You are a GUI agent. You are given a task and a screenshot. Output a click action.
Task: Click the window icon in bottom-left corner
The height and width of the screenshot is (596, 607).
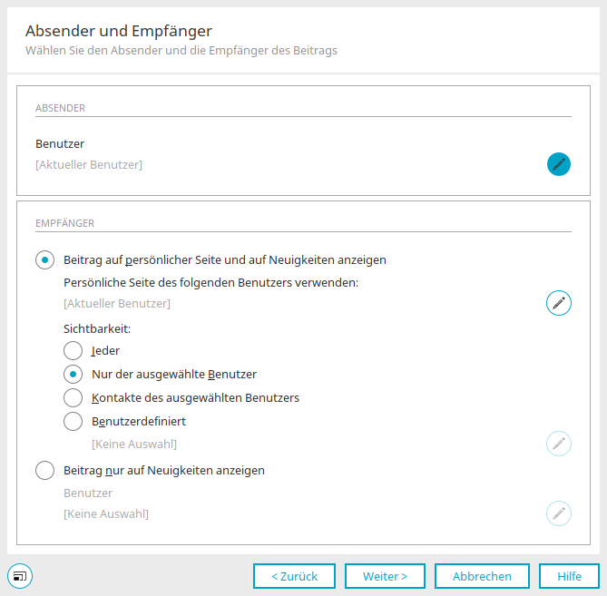pyautogui.click(x=20, y=576)
